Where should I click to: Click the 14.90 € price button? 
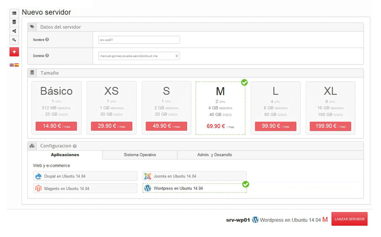click(56, 126)
